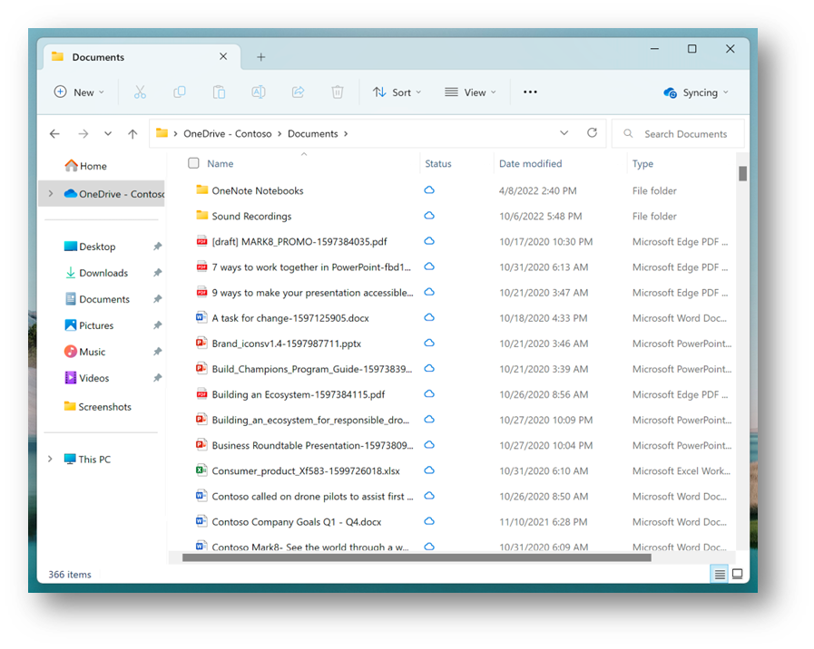Open Desktop in navigation pane
This screenshot has height=649, width=814.
pos(89,247)
